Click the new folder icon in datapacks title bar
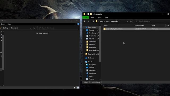The height and width of the screenshot is (96, 170). coord(91,14)
